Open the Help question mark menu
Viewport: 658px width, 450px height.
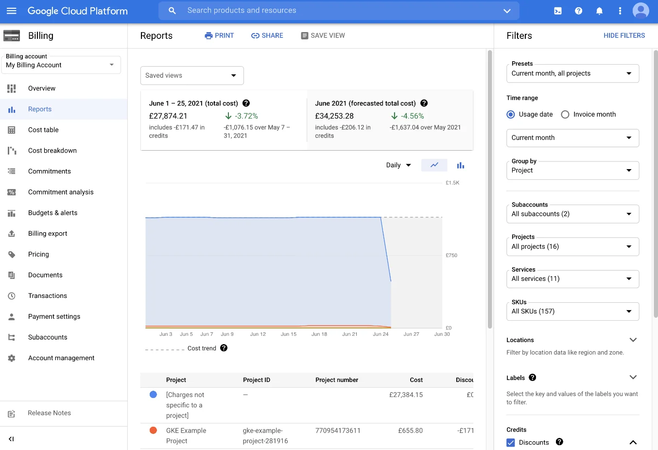pos(578,11)
